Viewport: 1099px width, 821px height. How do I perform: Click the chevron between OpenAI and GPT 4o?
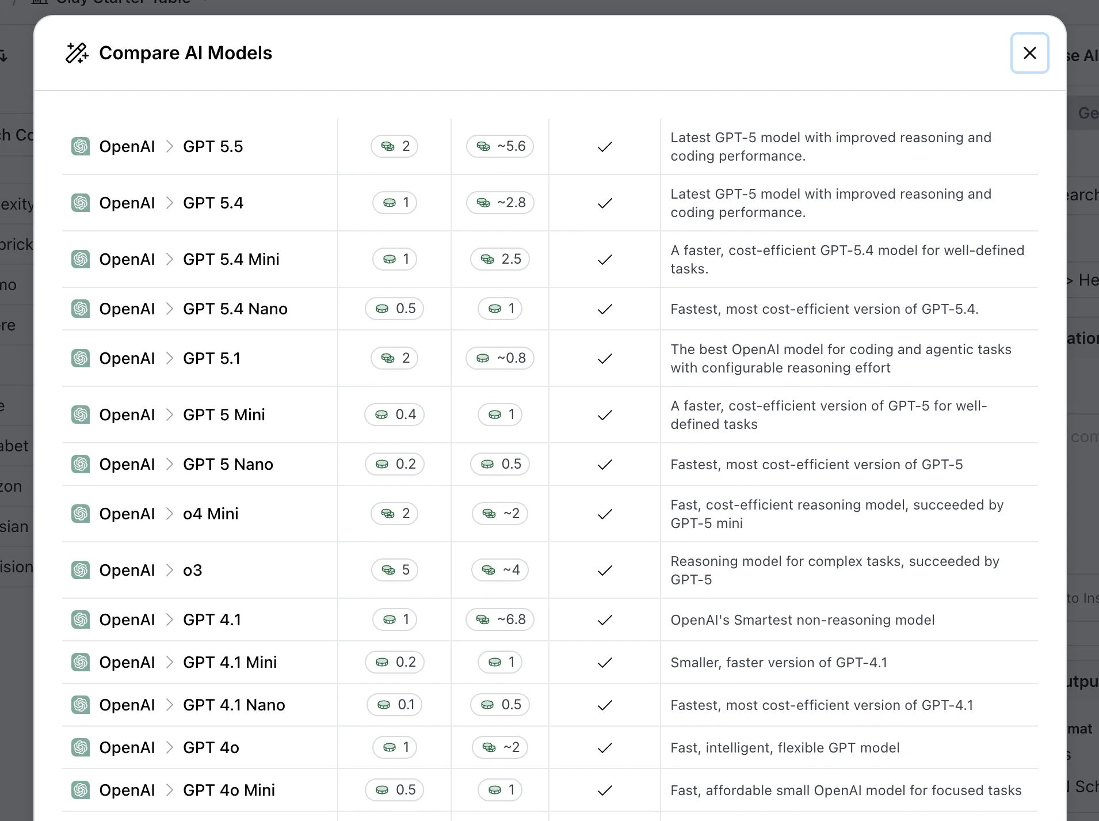point(169,747)
